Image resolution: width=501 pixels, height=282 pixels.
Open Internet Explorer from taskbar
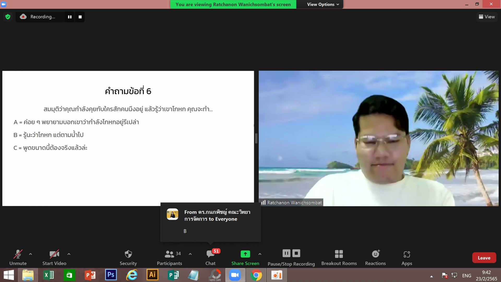pos(132,275)
